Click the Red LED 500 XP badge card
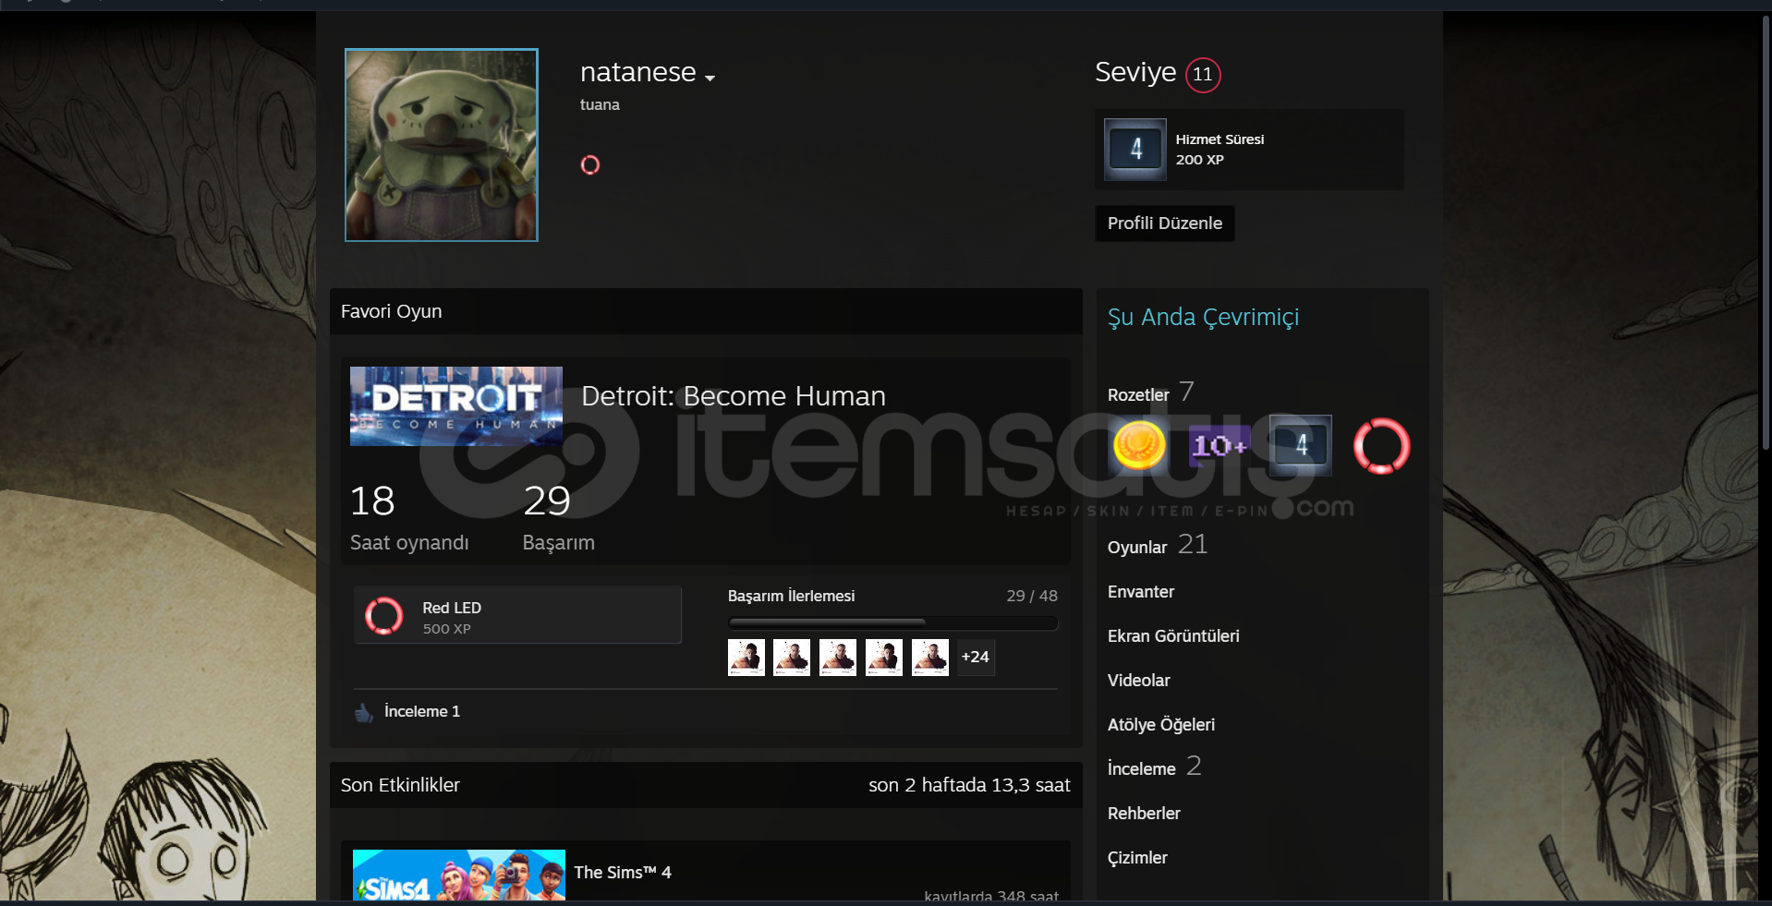This screenshot has height=906, width=1772. pos(517,615)
